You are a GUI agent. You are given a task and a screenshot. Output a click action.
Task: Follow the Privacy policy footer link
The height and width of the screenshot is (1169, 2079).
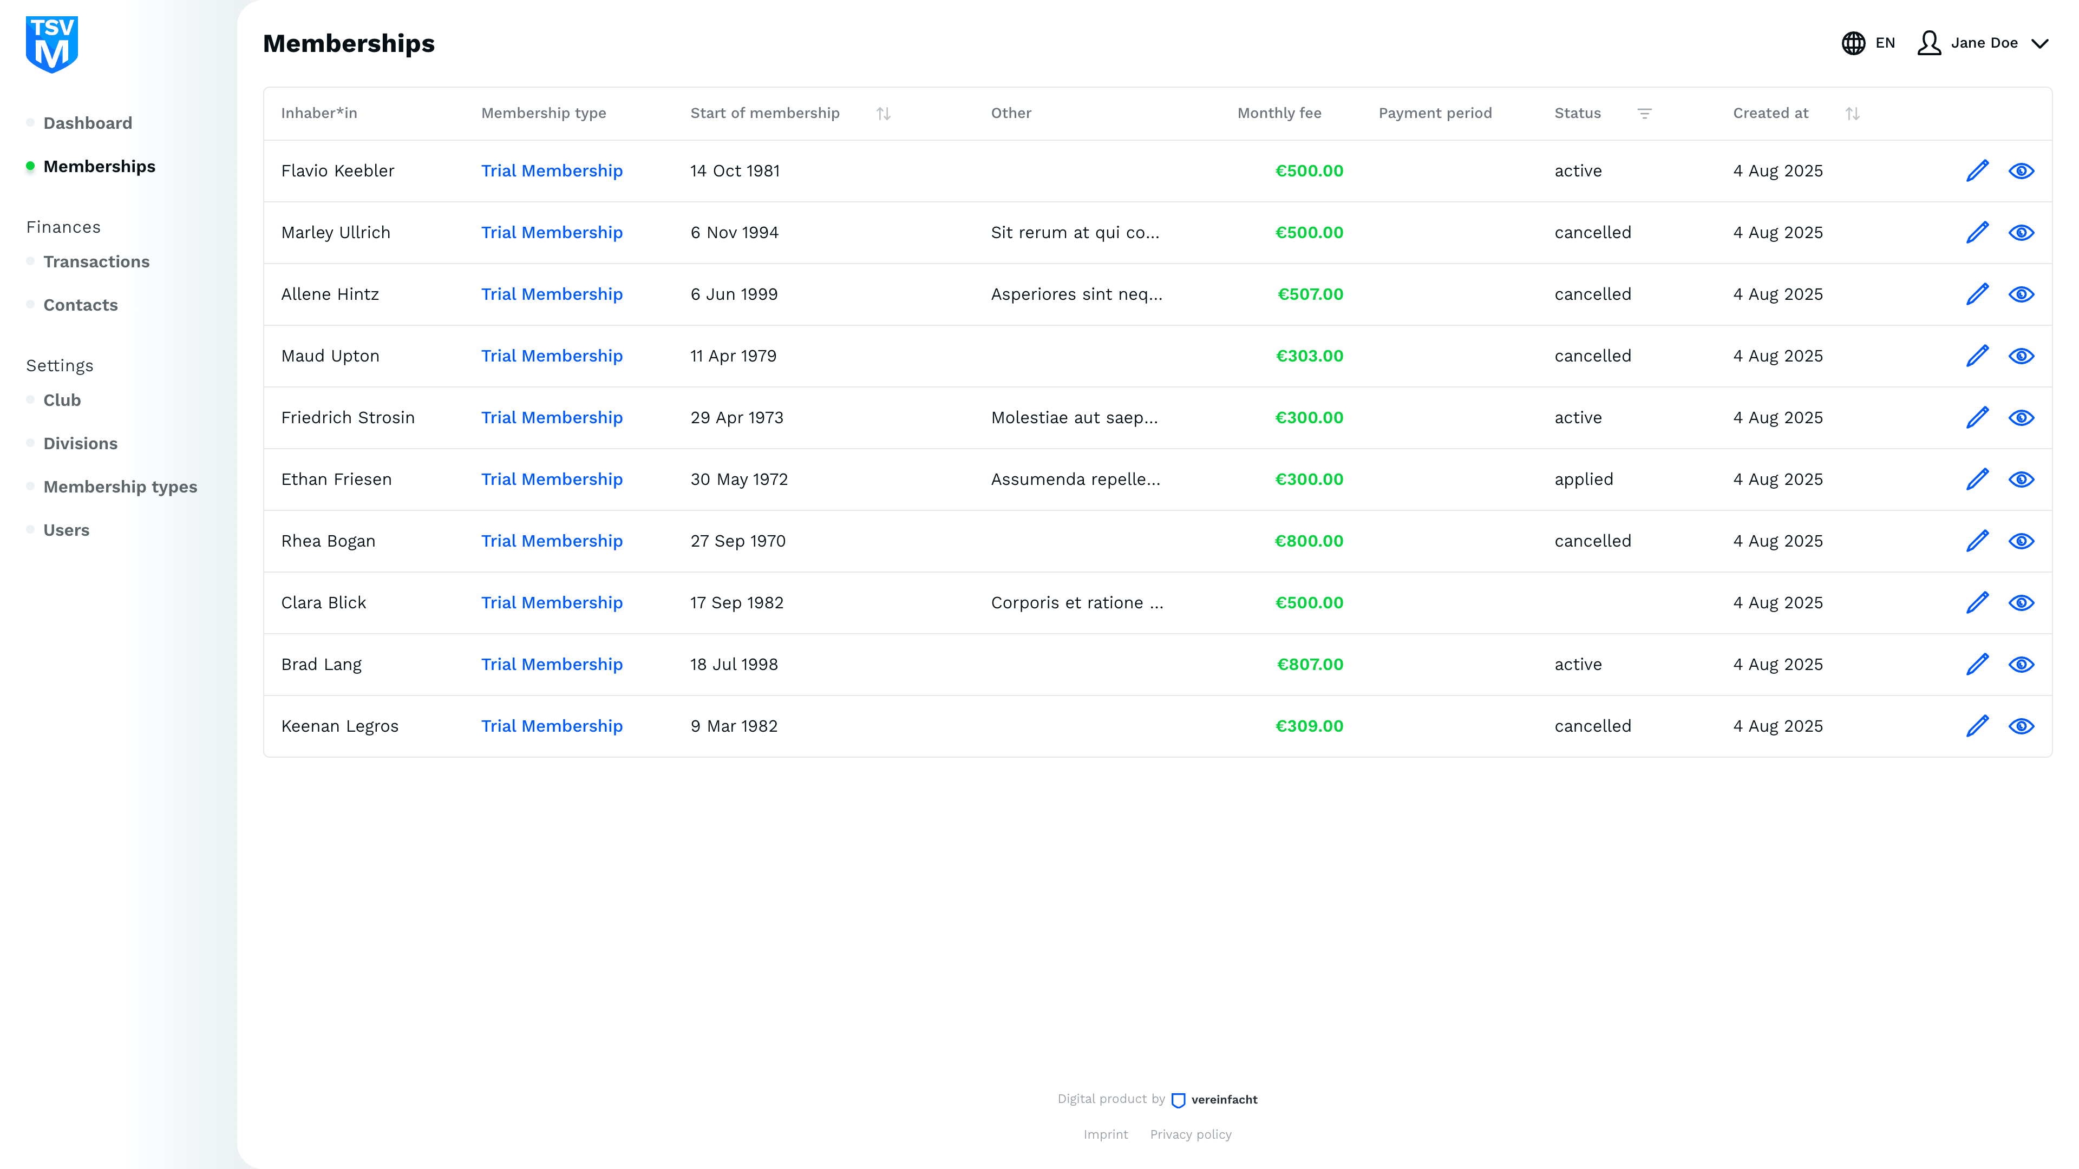1191,1134
